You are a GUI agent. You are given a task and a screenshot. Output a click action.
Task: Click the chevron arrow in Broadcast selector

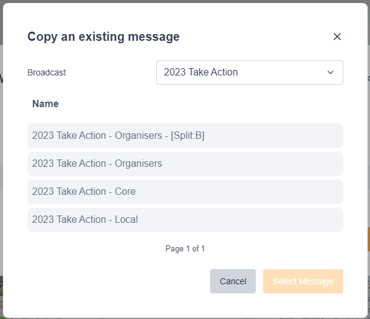331,72
